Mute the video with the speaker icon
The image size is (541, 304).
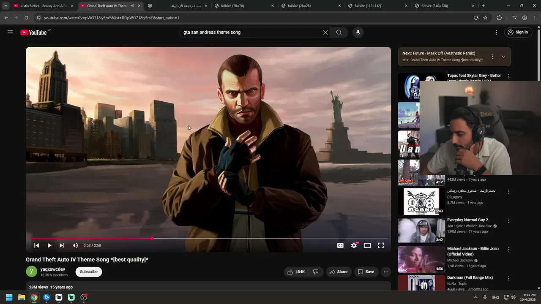click(x=75, y=245)
